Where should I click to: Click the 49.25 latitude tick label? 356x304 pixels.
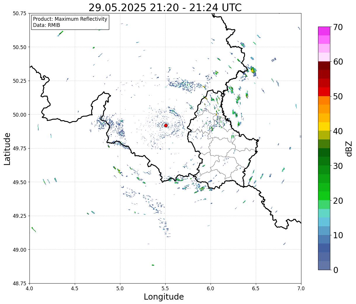(x=20, y=216)
